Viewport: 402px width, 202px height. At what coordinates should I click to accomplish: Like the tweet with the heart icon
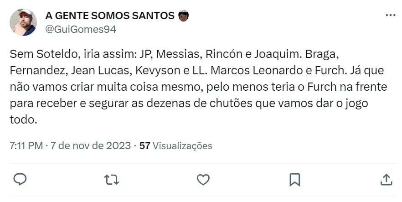pos(203,179)
